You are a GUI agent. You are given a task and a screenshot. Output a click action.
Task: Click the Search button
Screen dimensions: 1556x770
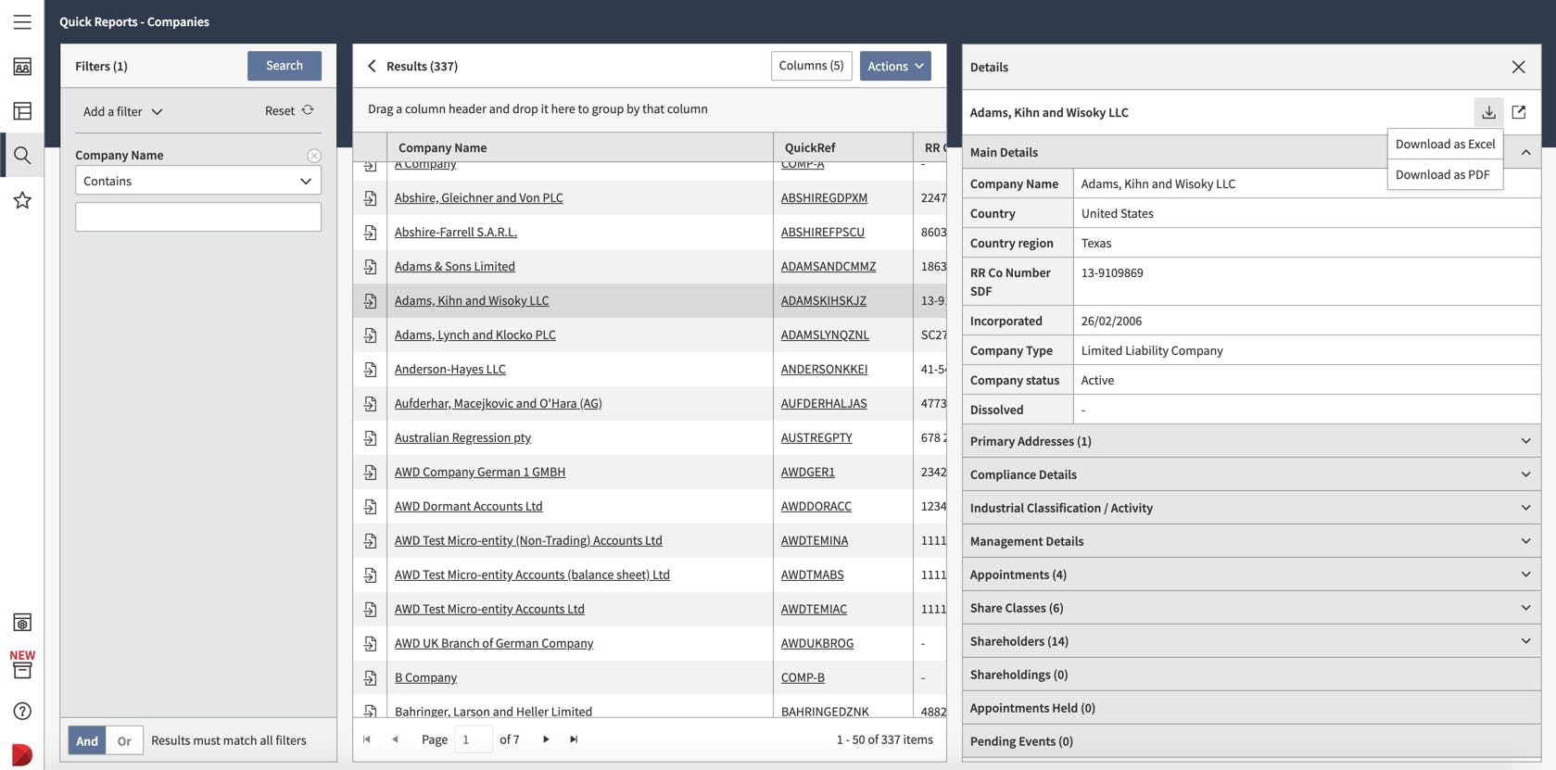[x=285, y=66]
